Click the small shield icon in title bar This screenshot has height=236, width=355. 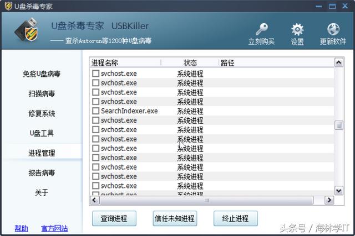pos(8,6)
